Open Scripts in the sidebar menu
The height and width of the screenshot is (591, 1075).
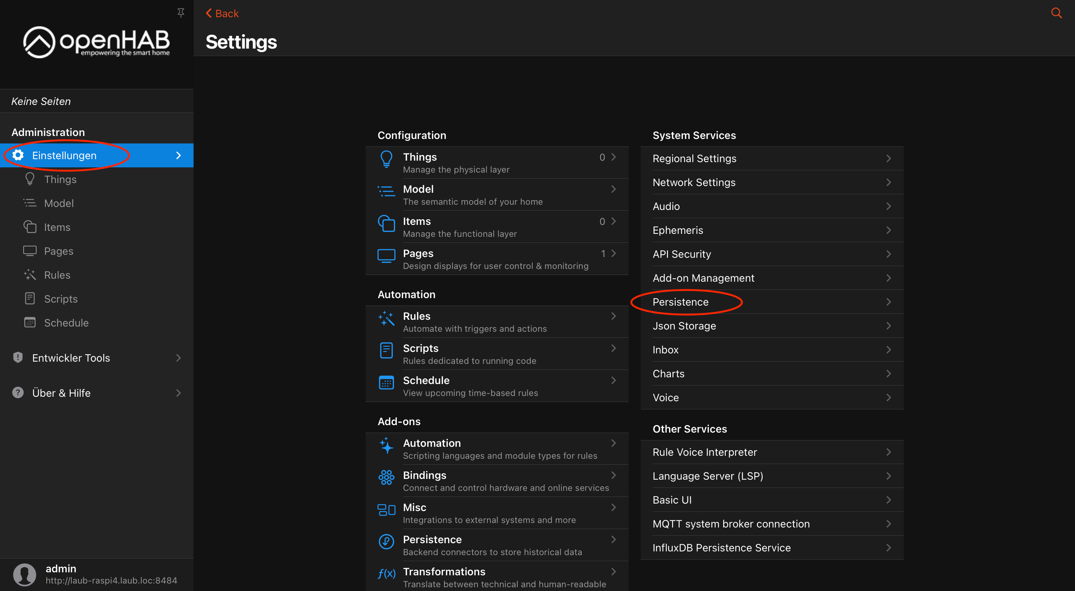pyautogui.click(x=61, y=299)
